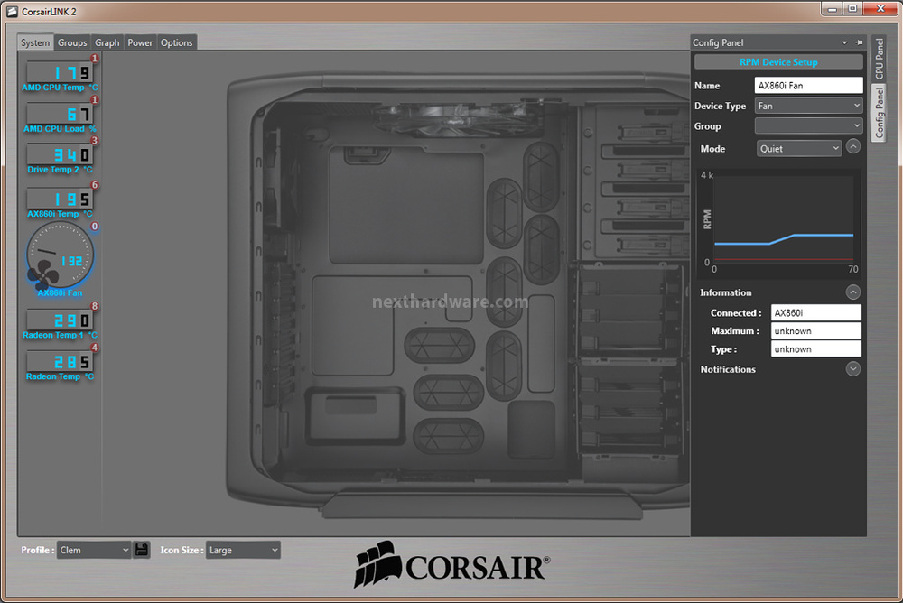Click the red badge 6 on AX860i Temp

(95, 184)
